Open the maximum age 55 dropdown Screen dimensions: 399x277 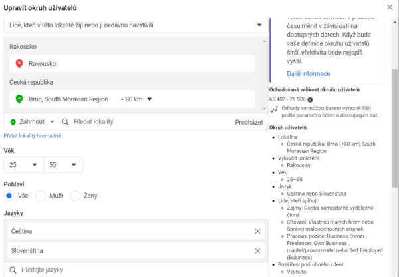click(x=63, y=165)
